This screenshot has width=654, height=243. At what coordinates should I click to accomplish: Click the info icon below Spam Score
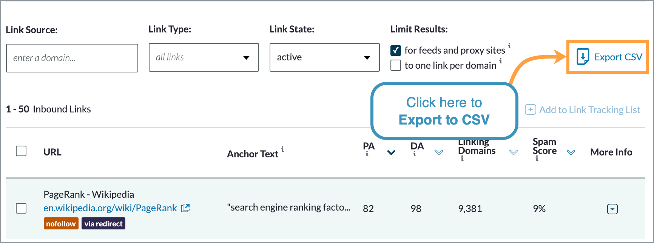[537, 159]
